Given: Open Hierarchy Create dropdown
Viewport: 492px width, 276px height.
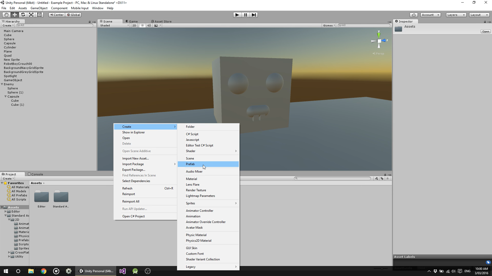Looking at the screenshot, I should coord(8,25).
